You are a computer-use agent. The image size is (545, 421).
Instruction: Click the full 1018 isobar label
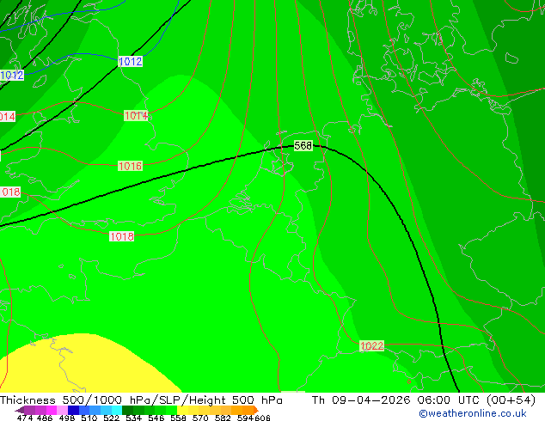coord(121,236)
